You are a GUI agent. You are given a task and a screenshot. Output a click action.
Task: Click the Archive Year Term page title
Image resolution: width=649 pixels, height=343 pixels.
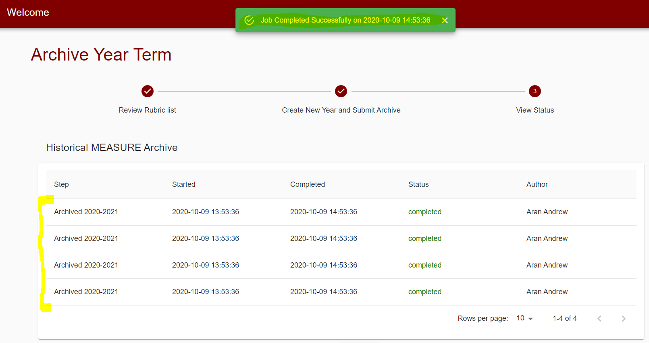[101, 54]
